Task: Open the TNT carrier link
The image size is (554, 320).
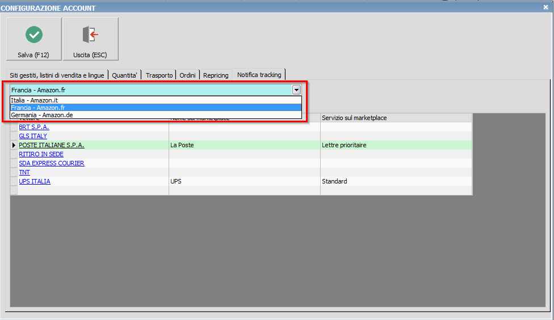Action: [24, 172]
